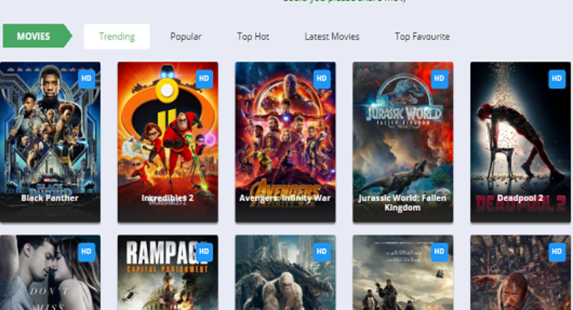This screenshot has height=310, width=573.
Task: Open the Deadpool 2 movie poster
Action: click(x=521, y=142)
